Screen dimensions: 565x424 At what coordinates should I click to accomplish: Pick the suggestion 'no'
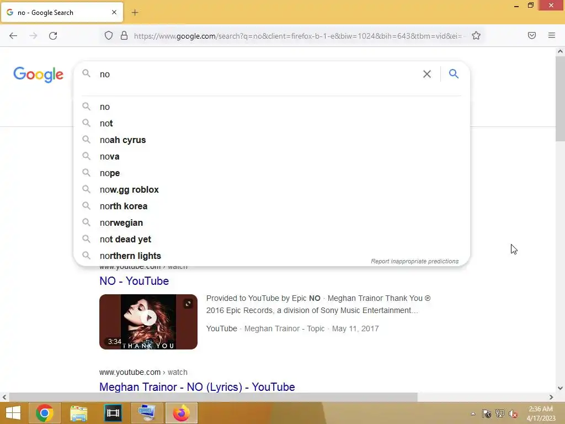(x=271, y=107)
